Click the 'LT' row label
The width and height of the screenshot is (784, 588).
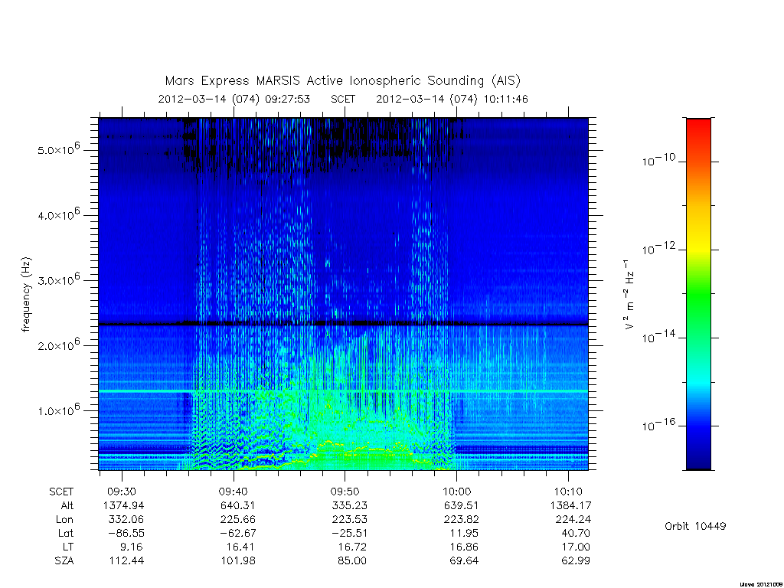(68, 547)
